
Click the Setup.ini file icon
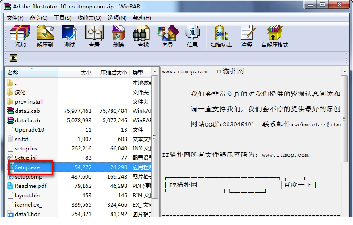[10, 158]
